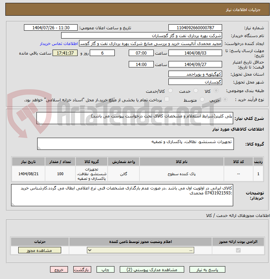Click the اطلاعات کالاهای مورد نیاز heading
Image resolution: width=270 pixels, height=279 pixels.
238,129
